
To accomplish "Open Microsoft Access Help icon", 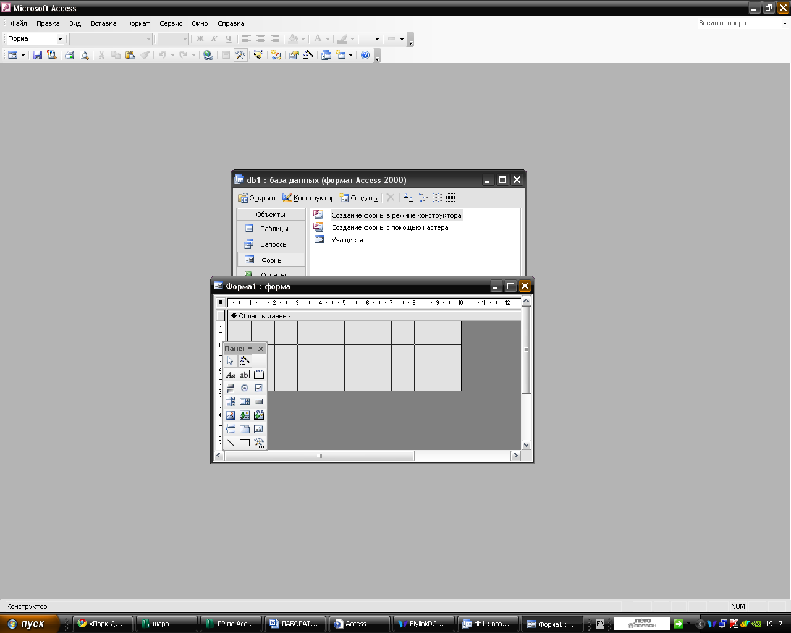I will point(365,55).
